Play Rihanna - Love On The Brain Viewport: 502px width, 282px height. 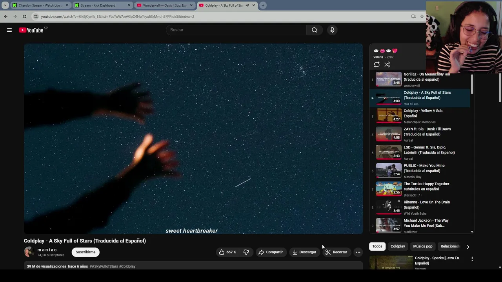click(420, 208)
